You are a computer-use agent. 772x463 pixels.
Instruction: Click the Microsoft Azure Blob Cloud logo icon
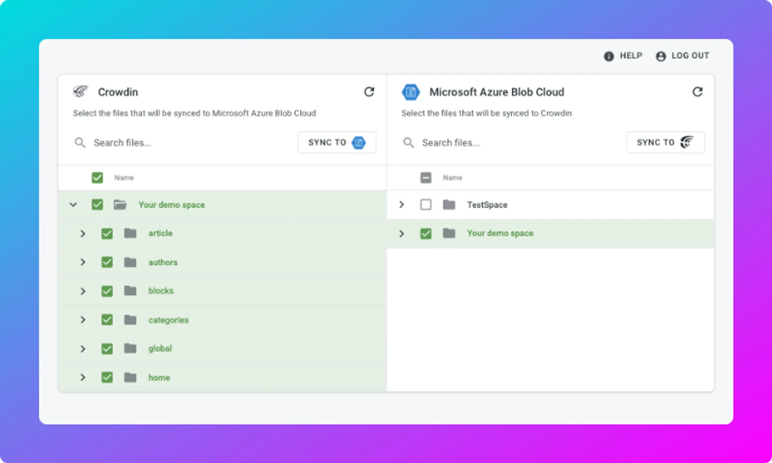coord(411,92)
